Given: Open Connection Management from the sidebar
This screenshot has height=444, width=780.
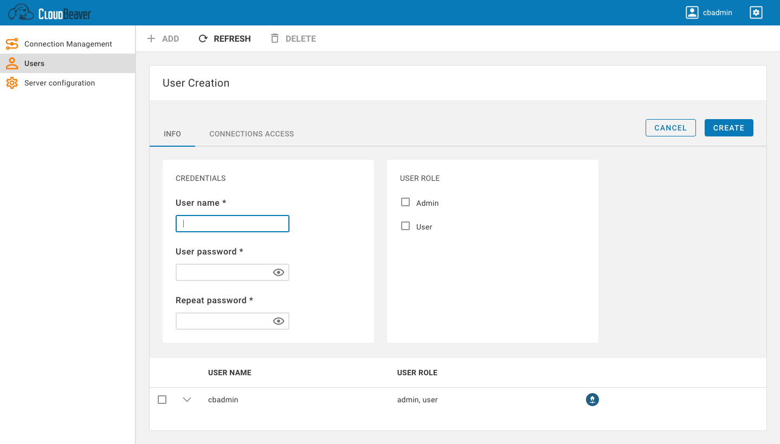Looking at the screenshot, I should 68,44.
